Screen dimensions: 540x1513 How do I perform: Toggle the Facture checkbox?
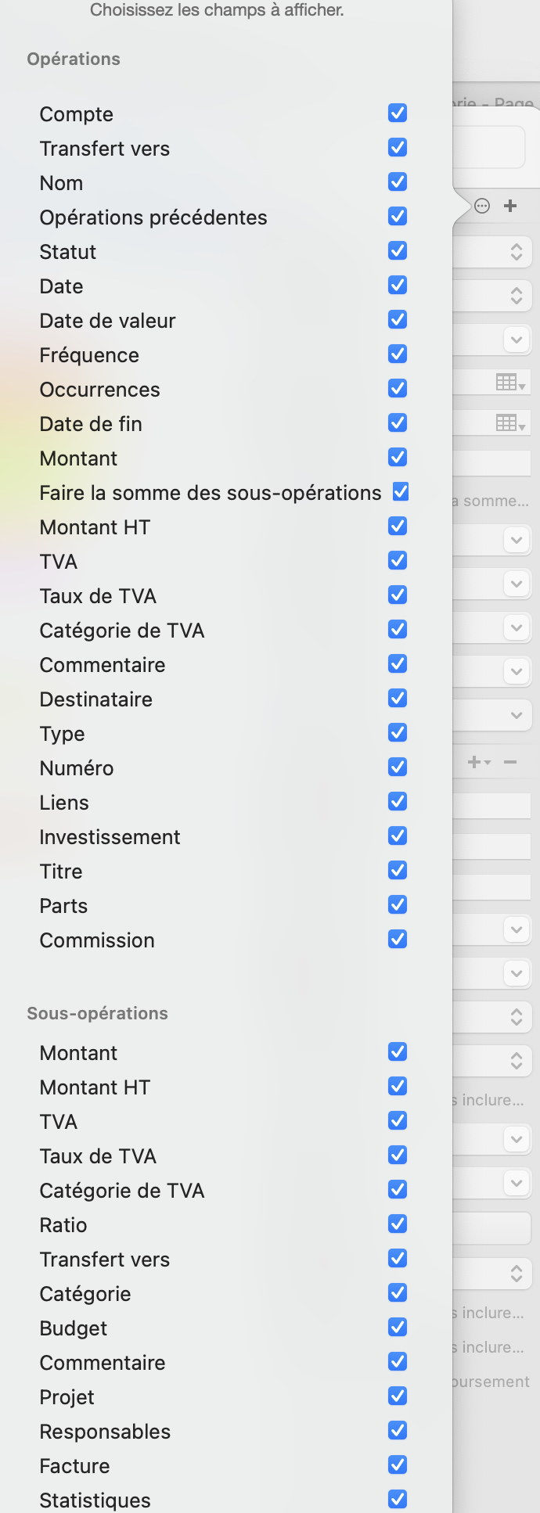click(397, 1464)
